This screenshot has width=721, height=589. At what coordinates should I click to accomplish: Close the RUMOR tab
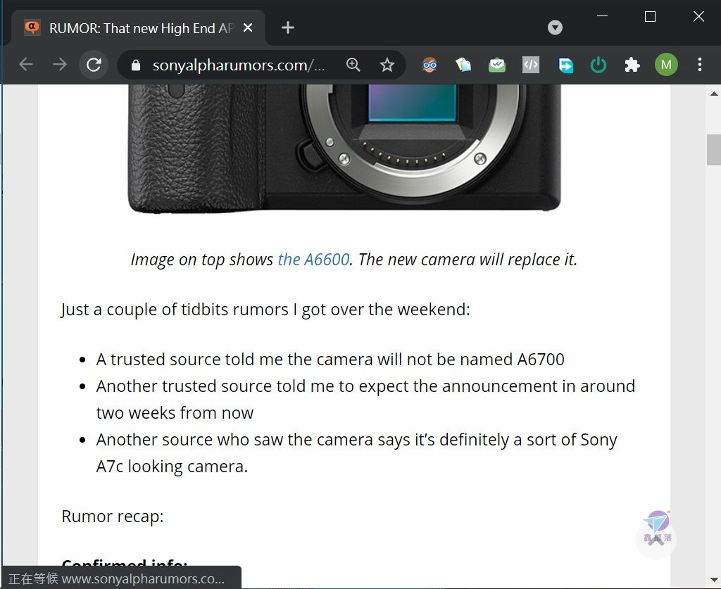click(x=248, y=28)
